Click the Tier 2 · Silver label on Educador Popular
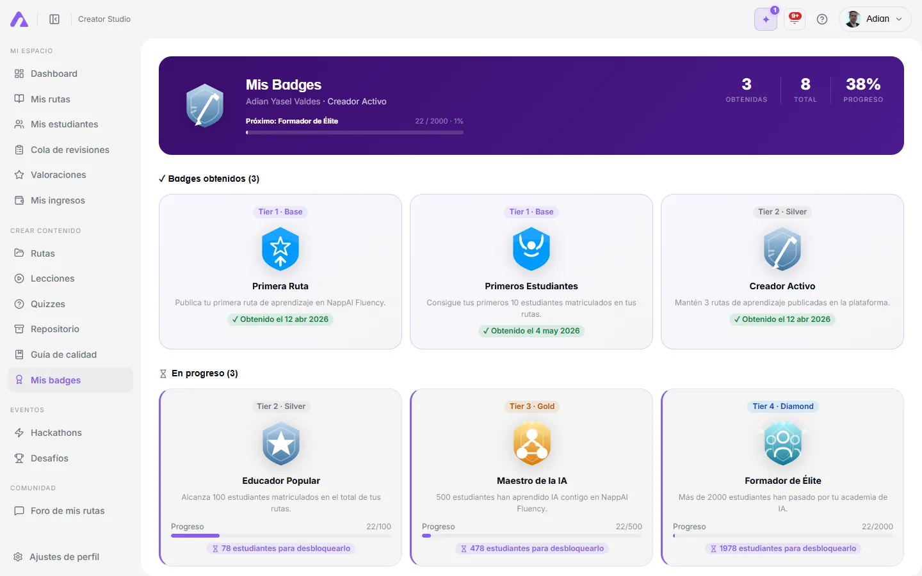922x576 pixels. tap(281, 406)
